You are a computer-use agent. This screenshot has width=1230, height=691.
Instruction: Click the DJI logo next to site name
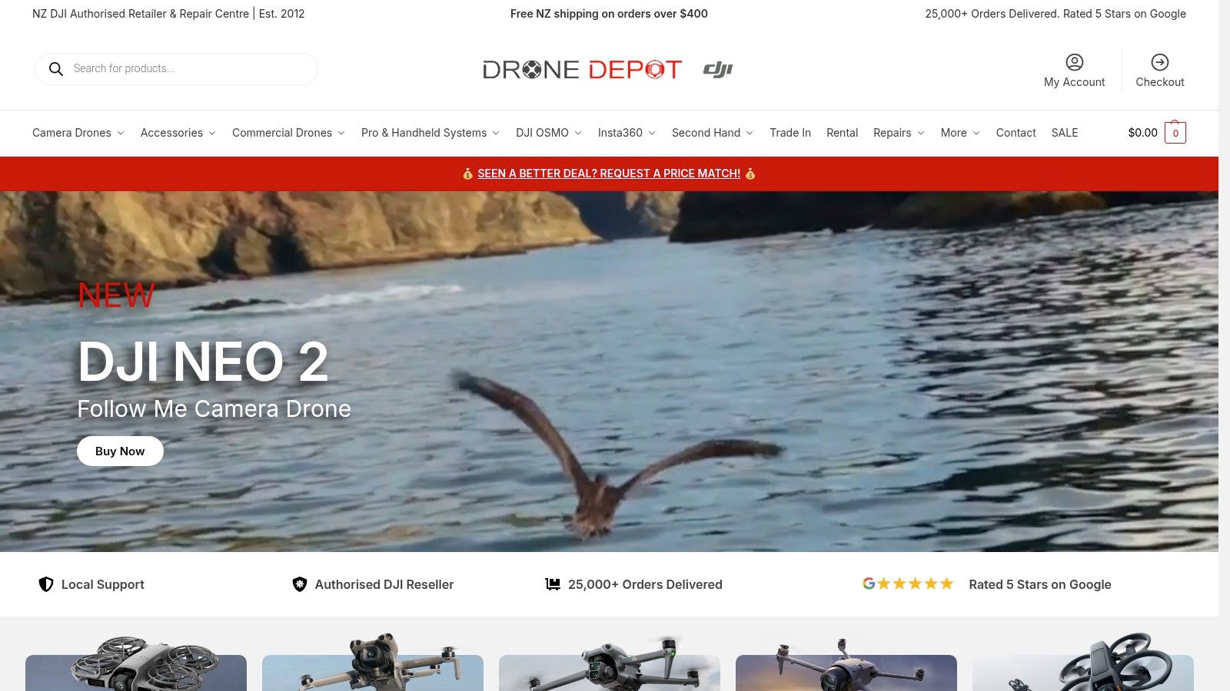(716, 69)
